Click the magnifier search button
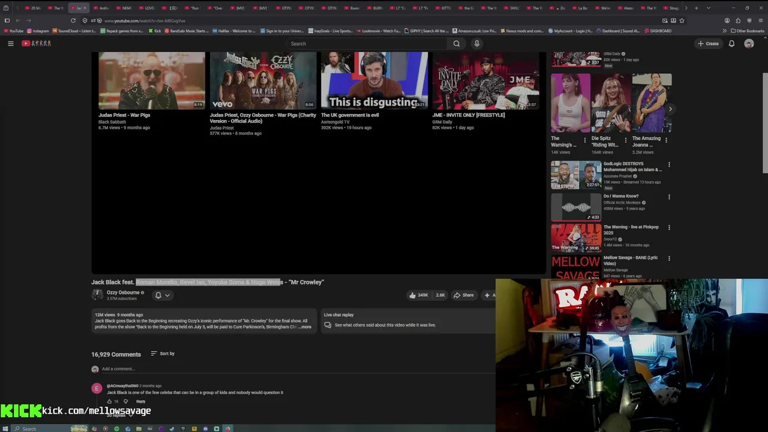Viewport: 768px width, 432px height. 457,43
